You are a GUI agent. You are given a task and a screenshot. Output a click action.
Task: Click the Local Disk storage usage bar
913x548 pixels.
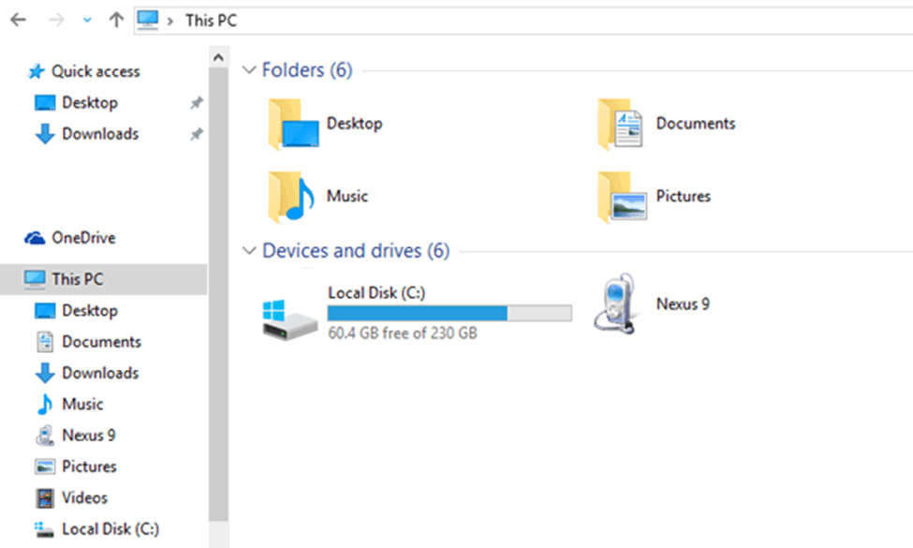click(449, 313)
